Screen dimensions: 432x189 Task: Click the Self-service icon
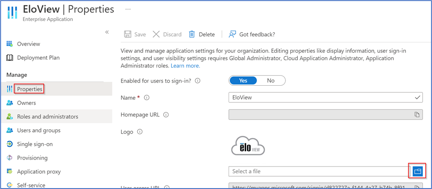(x=10, y=185)
